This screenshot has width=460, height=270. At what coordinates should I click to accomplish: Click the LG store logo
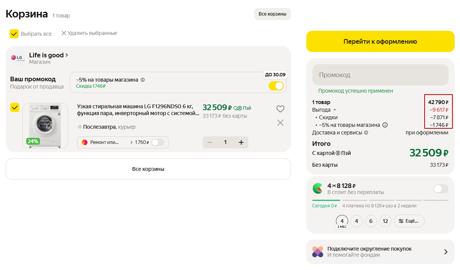point(18,58)
